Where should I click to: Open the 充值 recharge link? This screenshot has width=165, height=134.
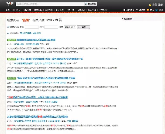(152, 10)
